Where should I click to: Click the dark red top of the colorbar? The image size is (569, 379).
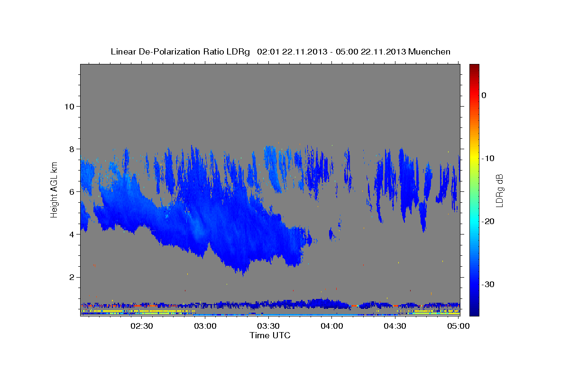coord(474,69)
